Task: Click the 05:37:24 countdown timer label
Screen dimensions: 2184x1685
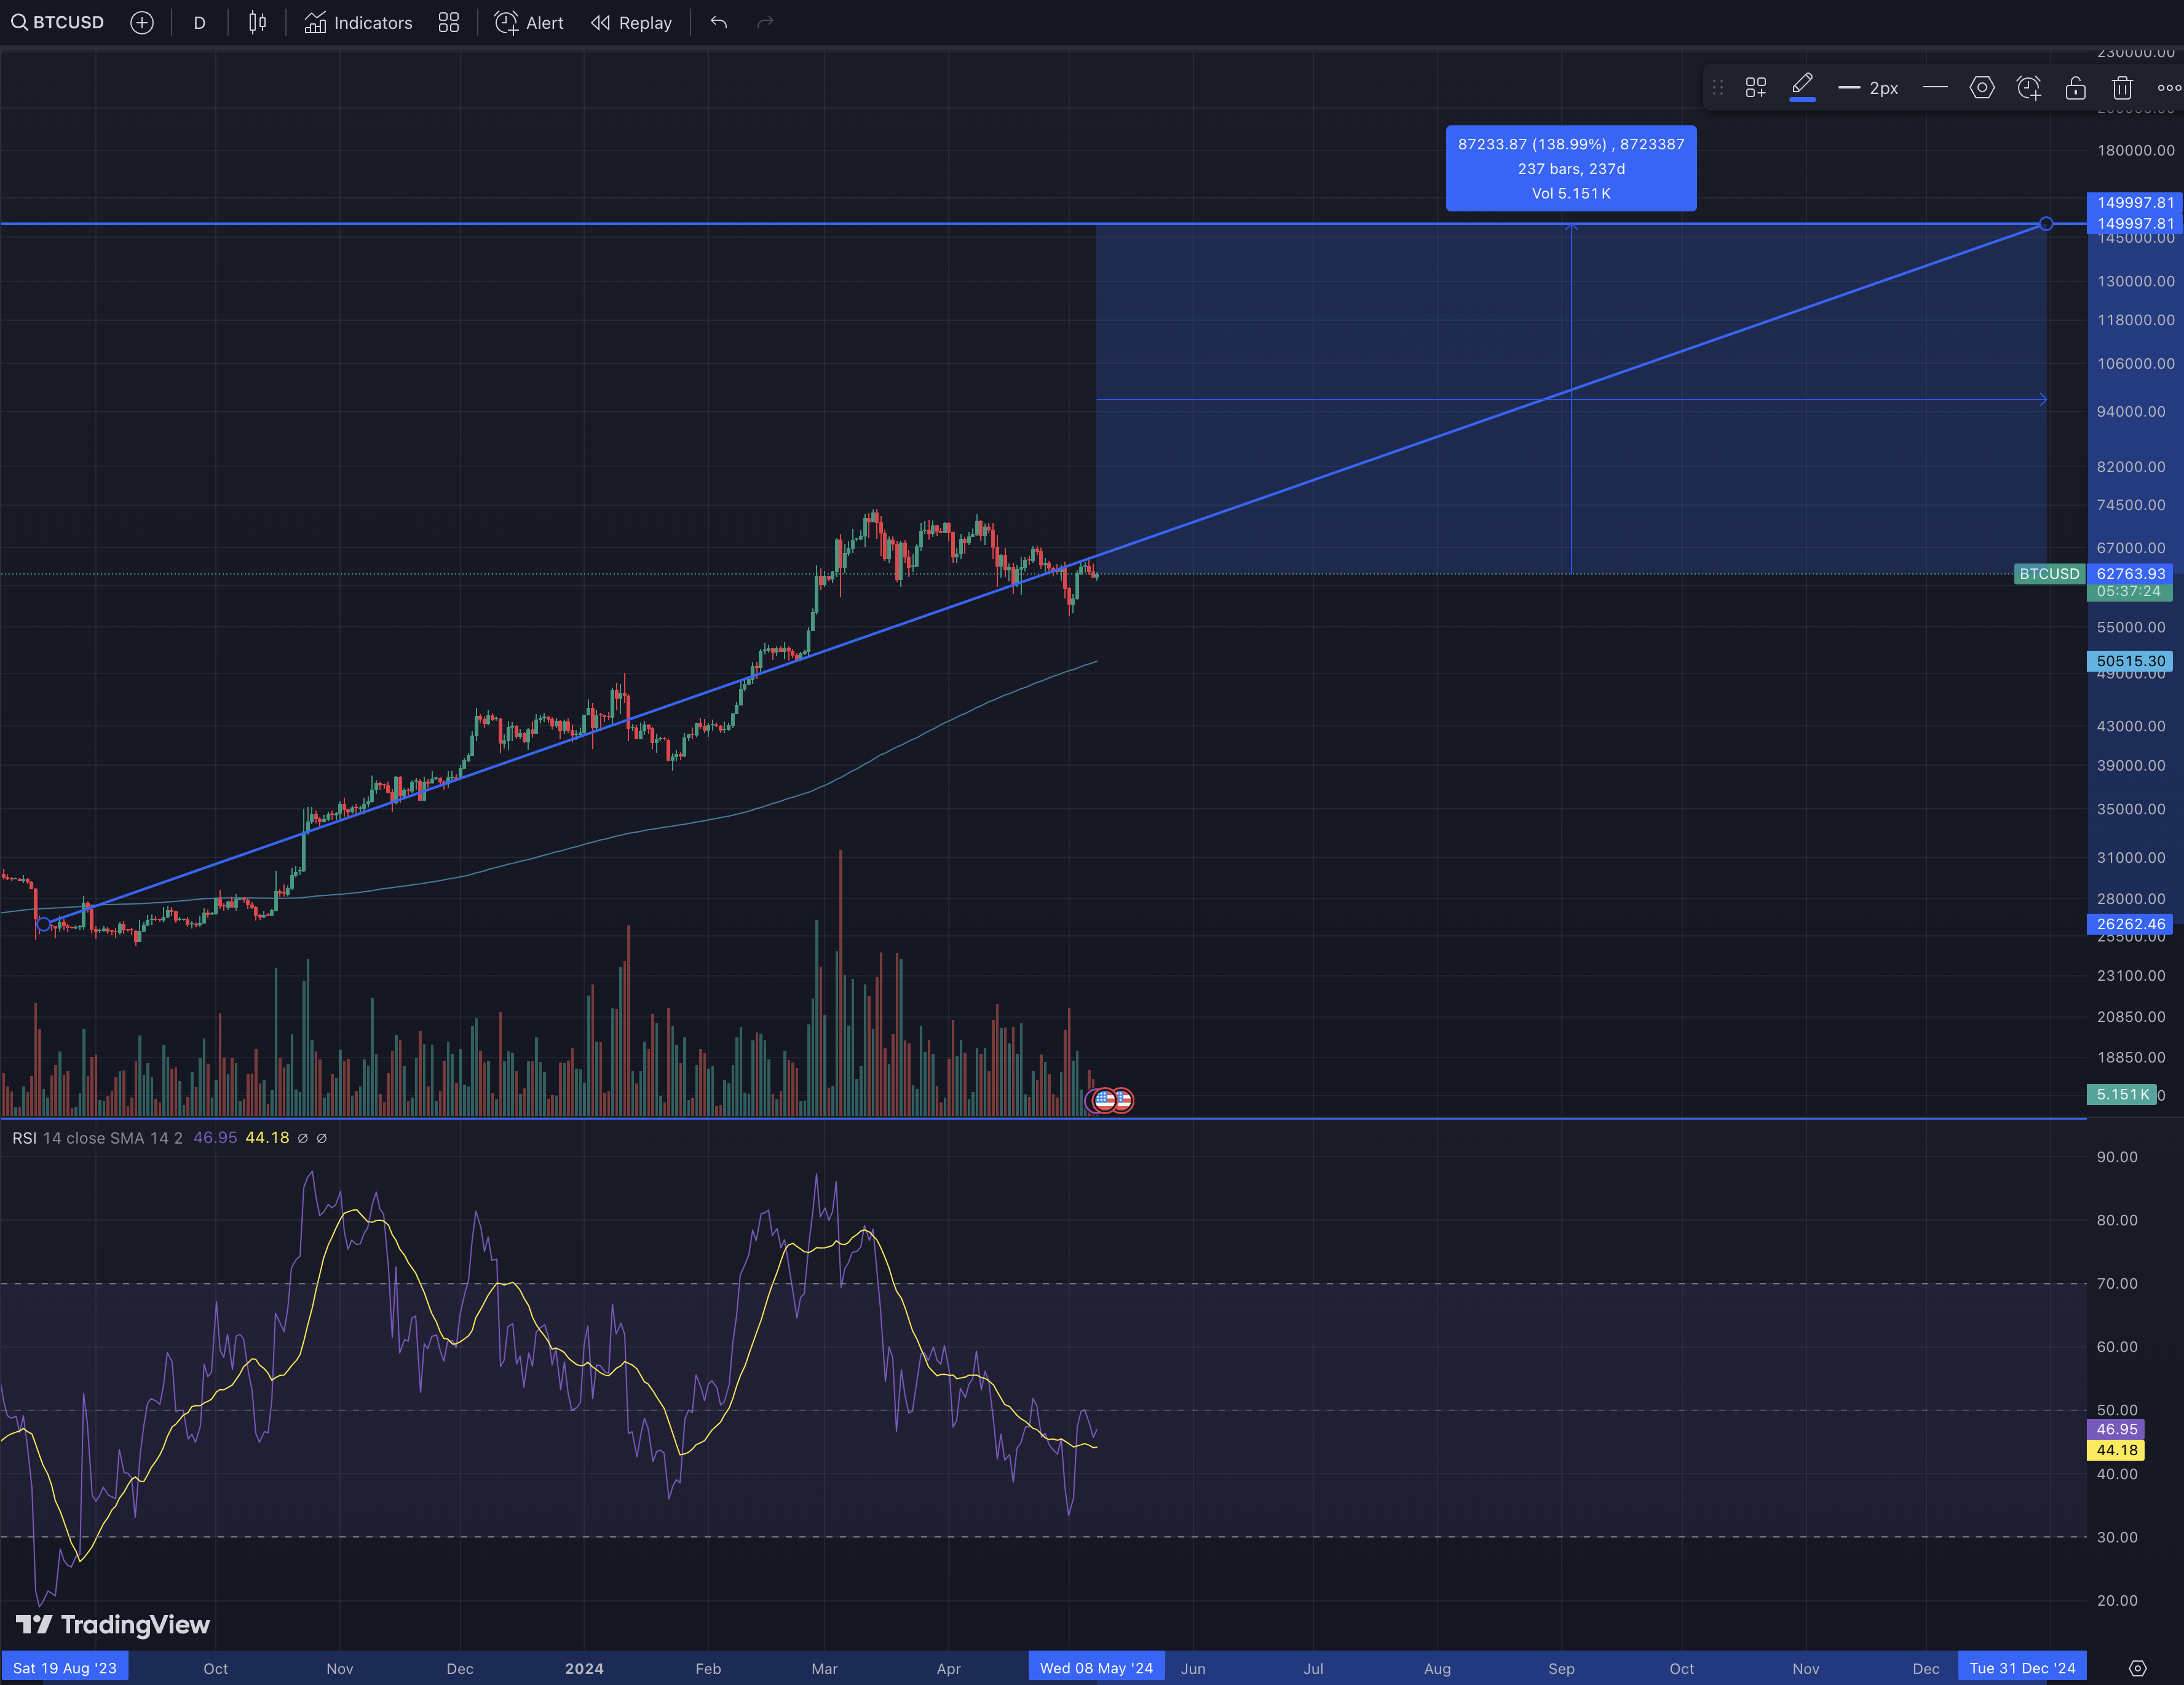Action: pos(2129,592)
